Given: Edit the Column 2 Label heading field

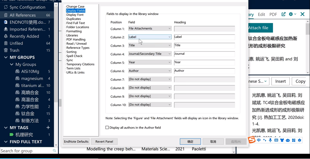Looking at the screenshot, I should (204, 37).
